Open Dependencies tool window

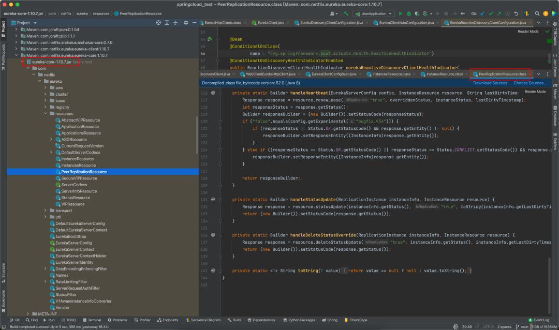tap(261, 320)
